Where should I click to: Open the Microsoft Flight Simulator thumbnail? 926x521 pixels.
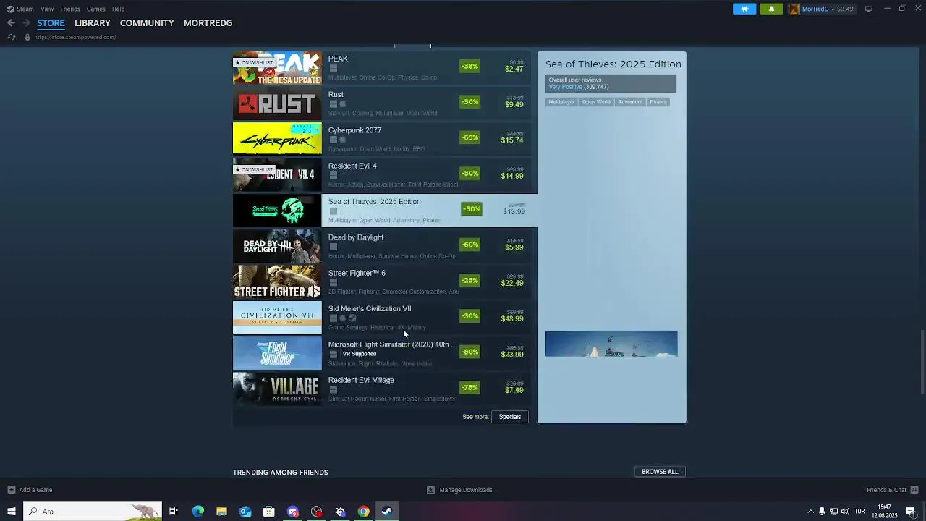pos(277,353)
